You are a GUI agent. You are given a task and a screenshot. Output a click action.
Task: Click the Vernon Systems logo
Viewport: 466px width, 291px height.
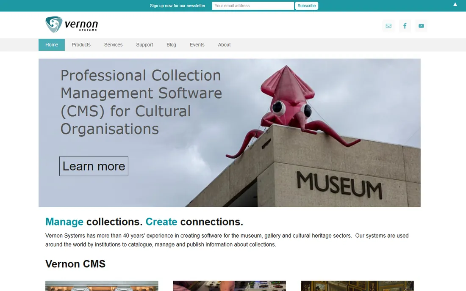click(x=72, y=25)
